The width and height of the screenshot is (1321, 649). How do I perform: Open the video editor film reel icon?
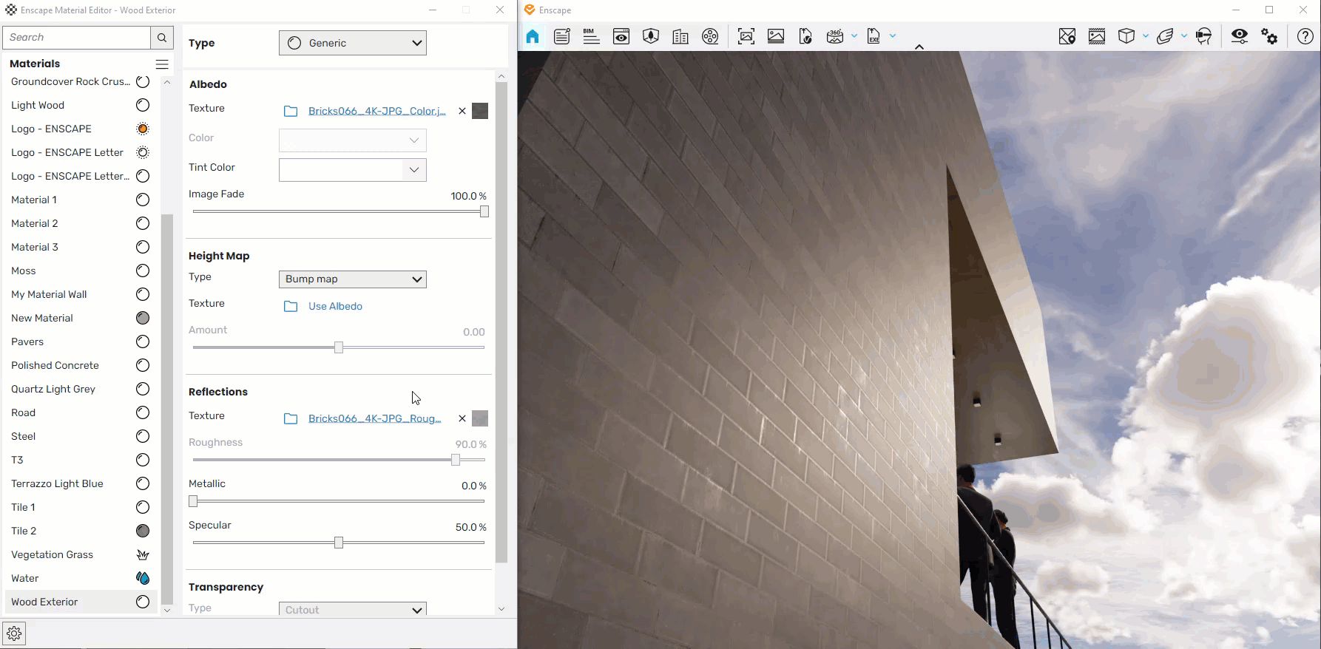[x=710, y=36]
